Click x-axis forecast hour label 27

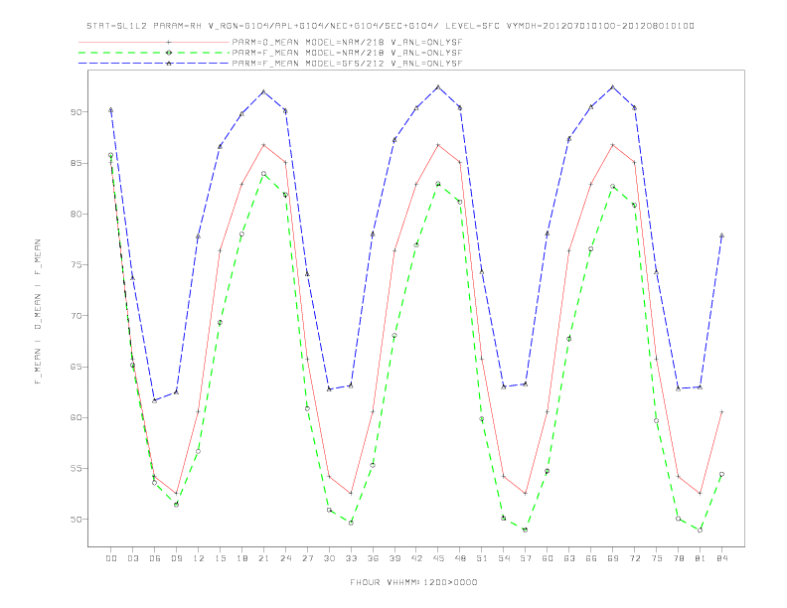pyautogui.click(x=307, y=558)
